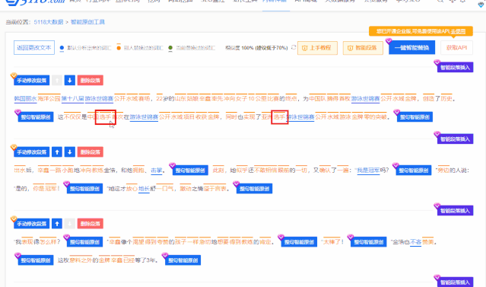
Task: Move the second paragraph down with its arrow
Action: click(x=70, y=152)
